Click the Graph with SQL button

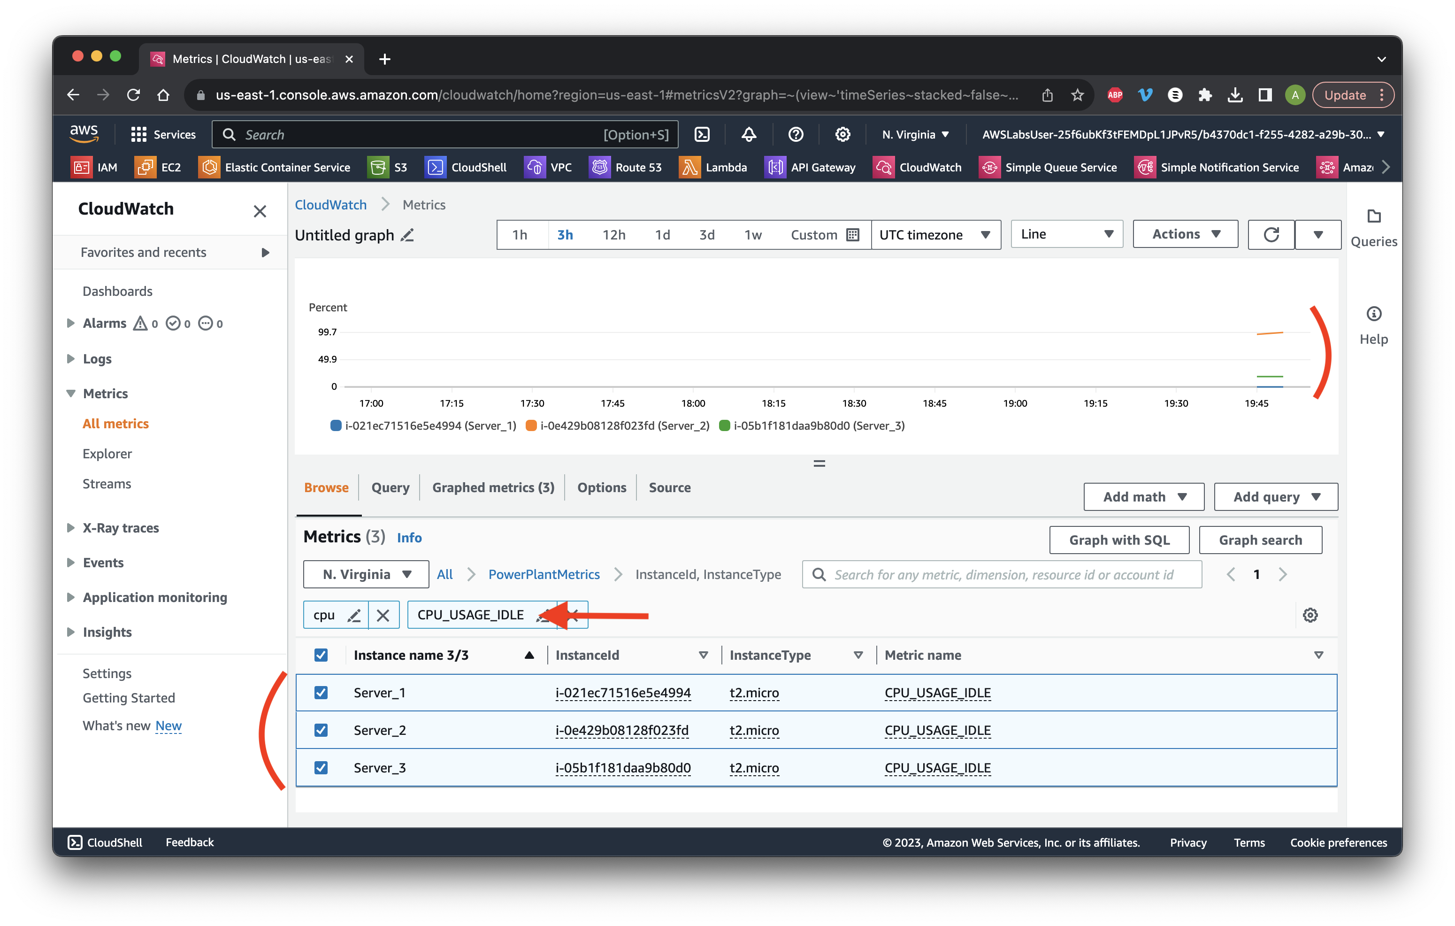pyautogui.click(x=1119, y=540)
